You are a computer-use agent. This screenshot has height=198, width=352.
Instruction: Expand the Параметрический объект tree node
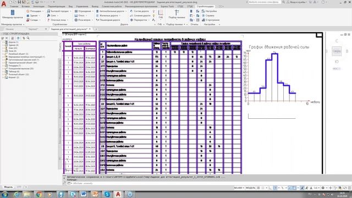(3, 63)
